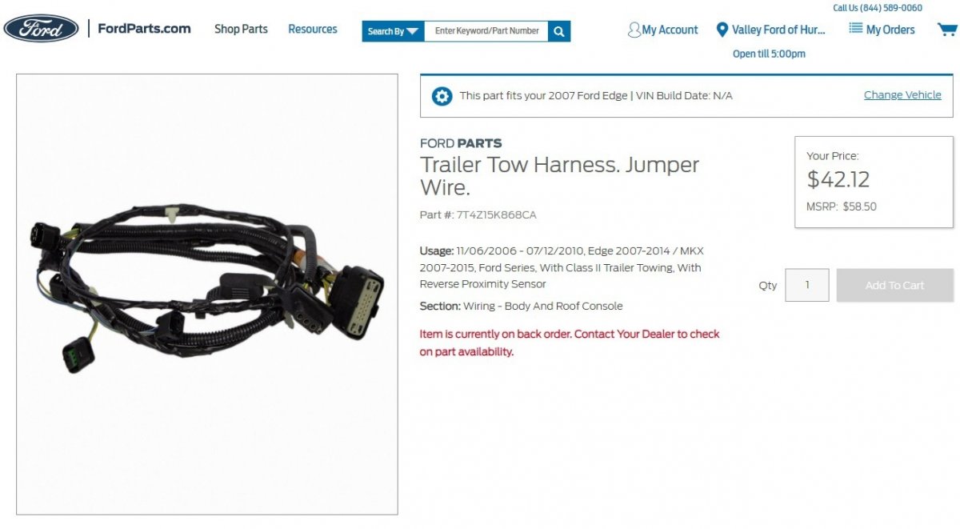Screen dimensions: 960x529
Task: Click the magnifying glass search button
Action: click(x=559, y=31)
